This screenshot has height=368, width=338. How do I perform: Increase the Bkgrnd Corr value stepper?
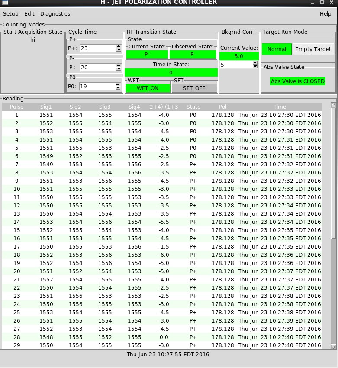255,63
